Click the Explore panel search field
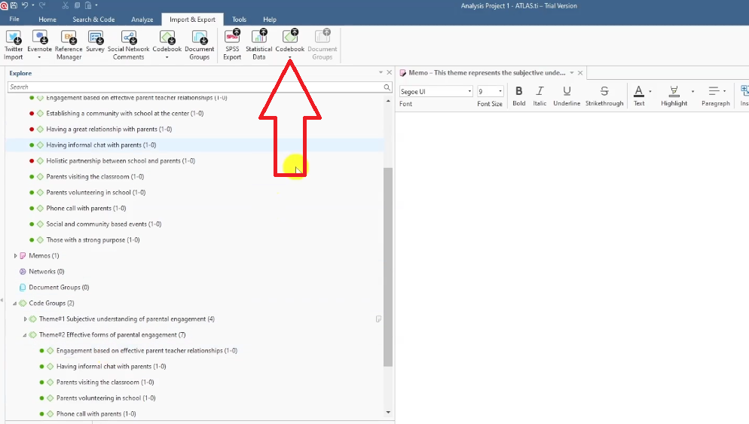This screenshot has width=749, height=424. tap(194, 87)
